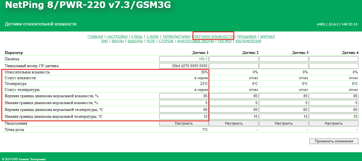
Task: Go to the НАСТРОЙКИ page
Action: click(117, 36)
